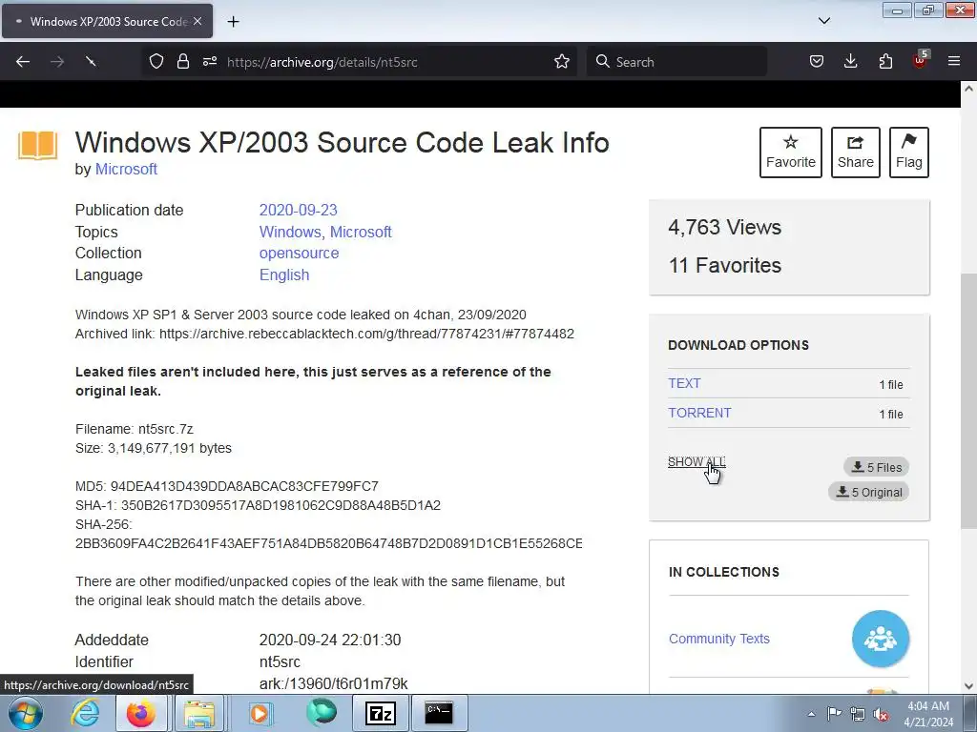The image size is (977, 732).
Task: Click SHOW ALL download options
Action: [x=696, y=462]
